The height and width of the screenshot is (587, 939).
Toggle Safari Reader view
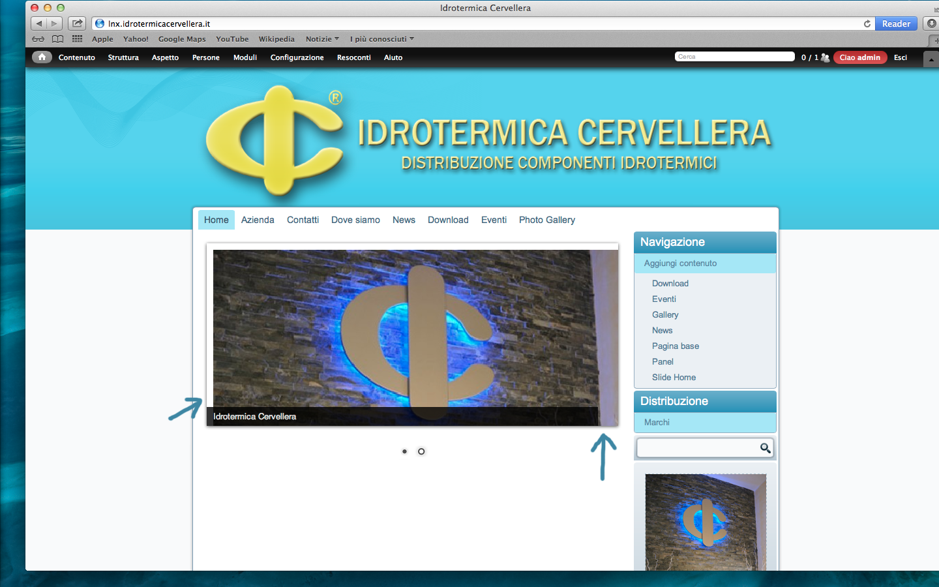tap(896, 23)
